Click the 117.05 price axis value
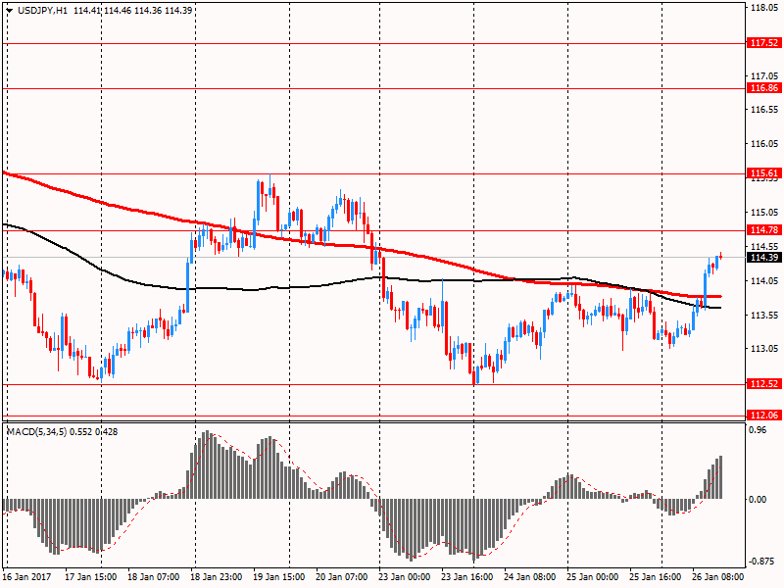The height and width of the screenshot is (588, 784). 764,76
